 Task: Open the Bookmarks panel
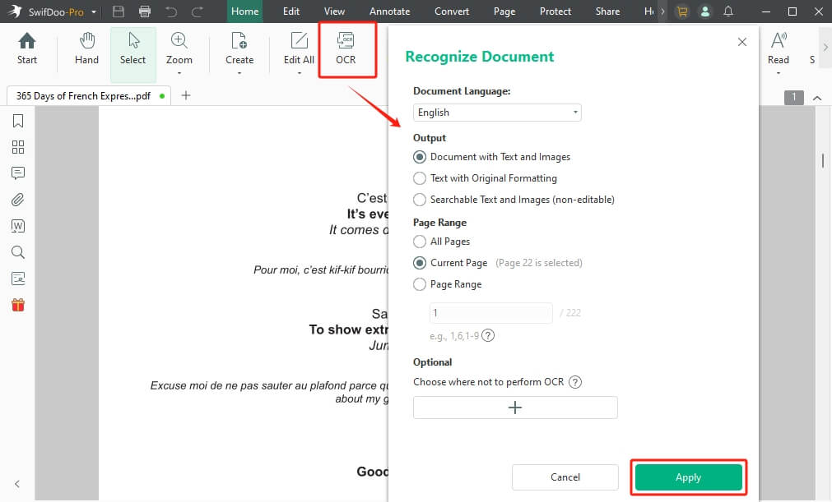[17, 121]
